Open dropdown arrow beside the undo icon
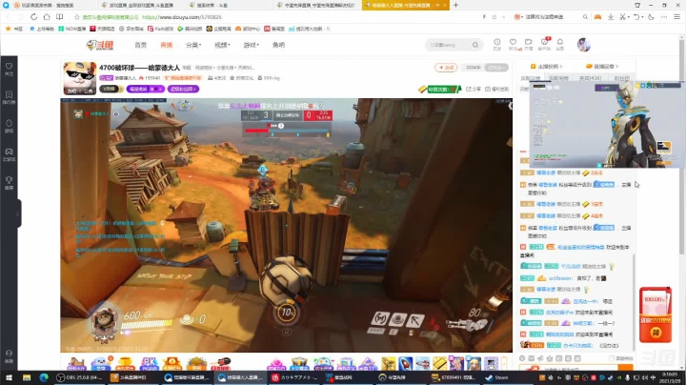Screen dimensions: 686x385 [x=642, y=17]
